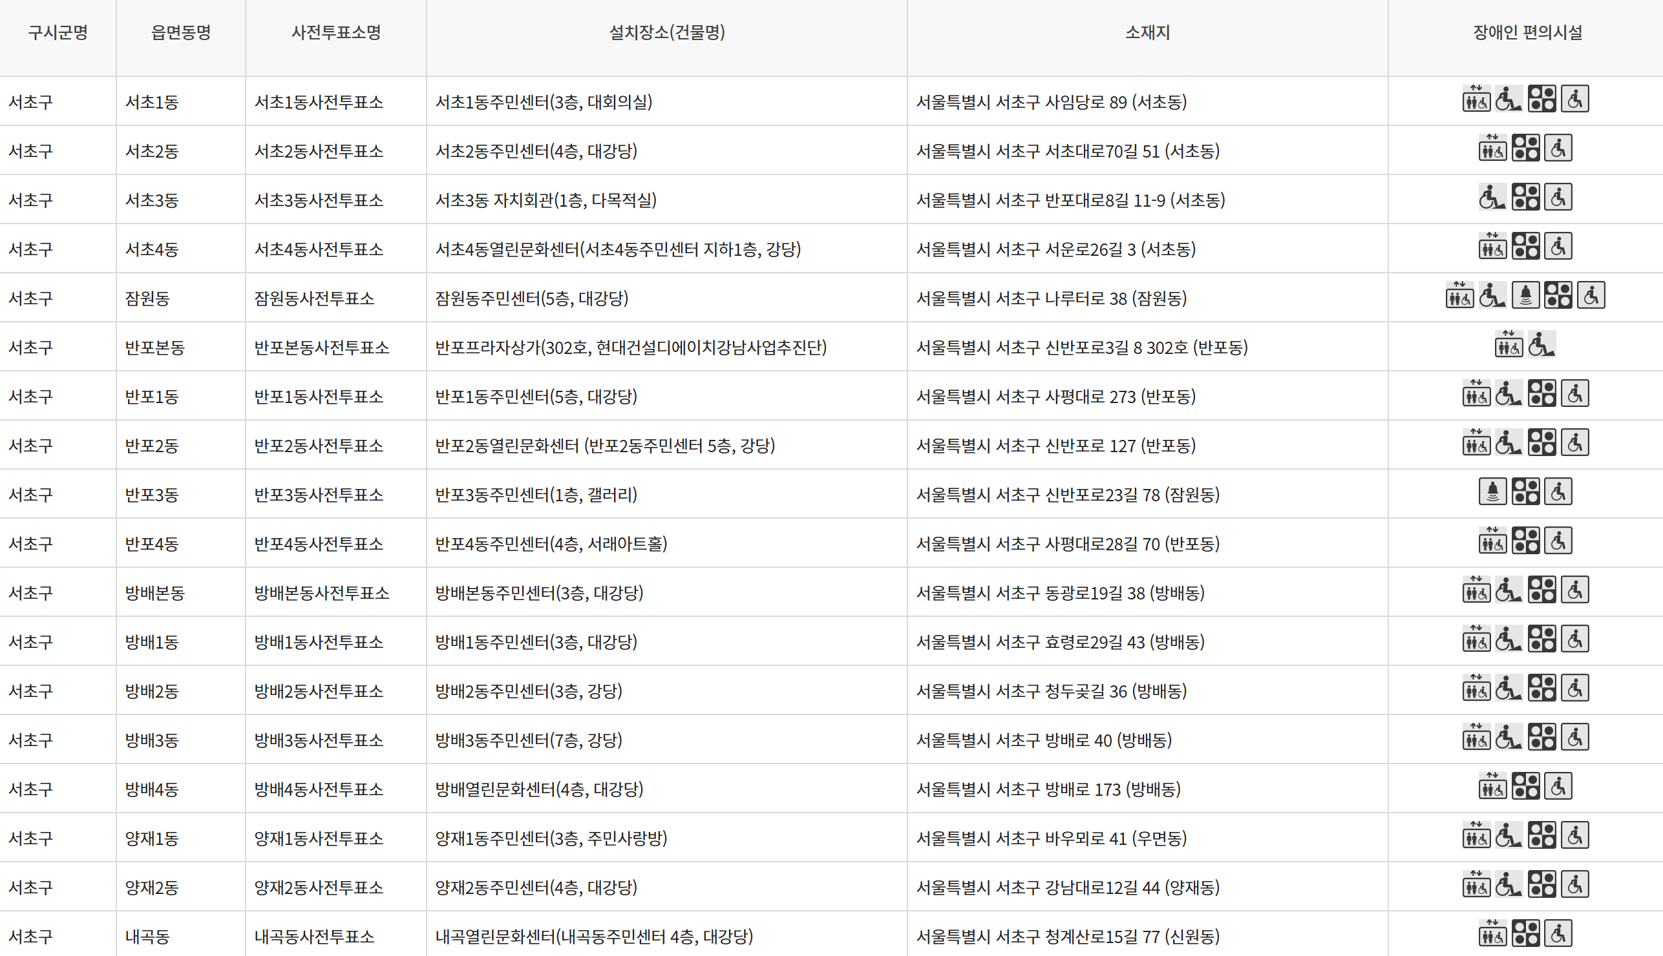Click 양재1동주민센터(3층, 주민사랑방) cell
1663x956 pixels.
551,838
